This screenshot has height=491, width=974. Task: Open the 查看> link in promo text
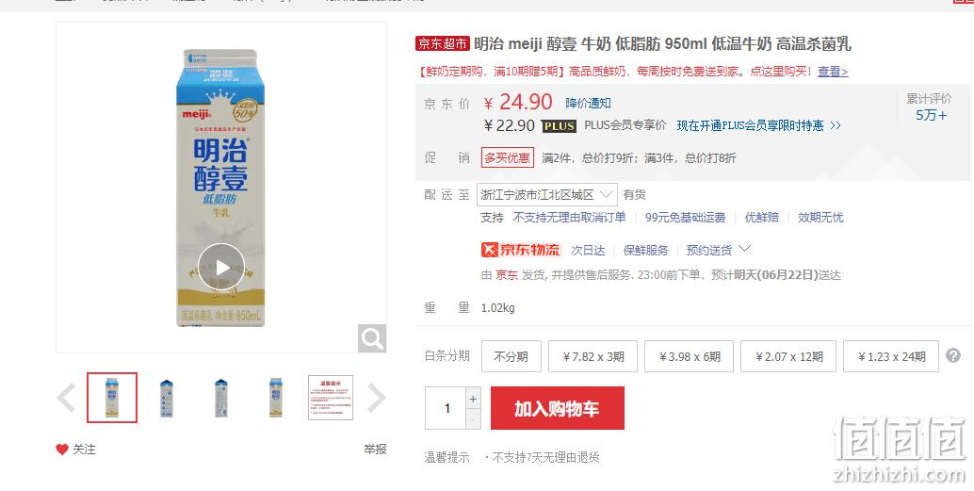[833, 72]
